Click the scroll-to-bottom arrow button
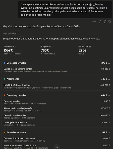Image resolution: width=113 pixels, height=149 pixels. click(57, 147)
